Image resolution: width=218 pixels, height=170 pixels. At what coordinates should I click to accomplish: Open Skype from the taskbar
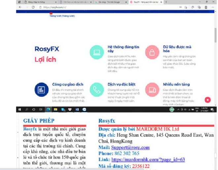[63, 110]
